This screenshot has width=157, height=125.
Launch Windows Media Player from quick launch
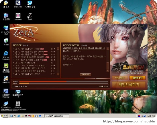[36, 116]
